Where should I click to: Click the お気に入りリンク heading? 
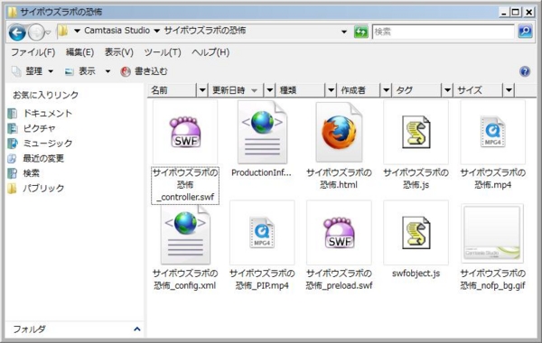46,95
